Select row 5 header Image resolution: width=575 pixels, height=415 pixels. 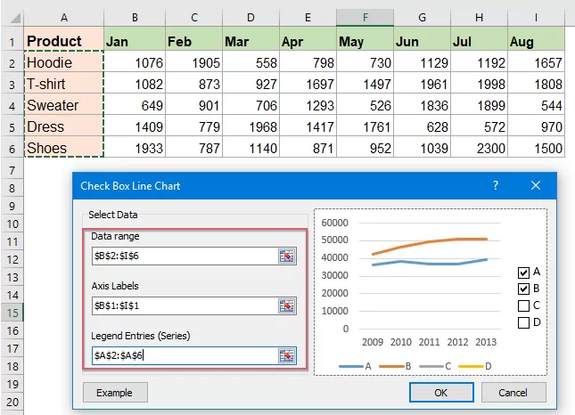[x=12, y=127]
